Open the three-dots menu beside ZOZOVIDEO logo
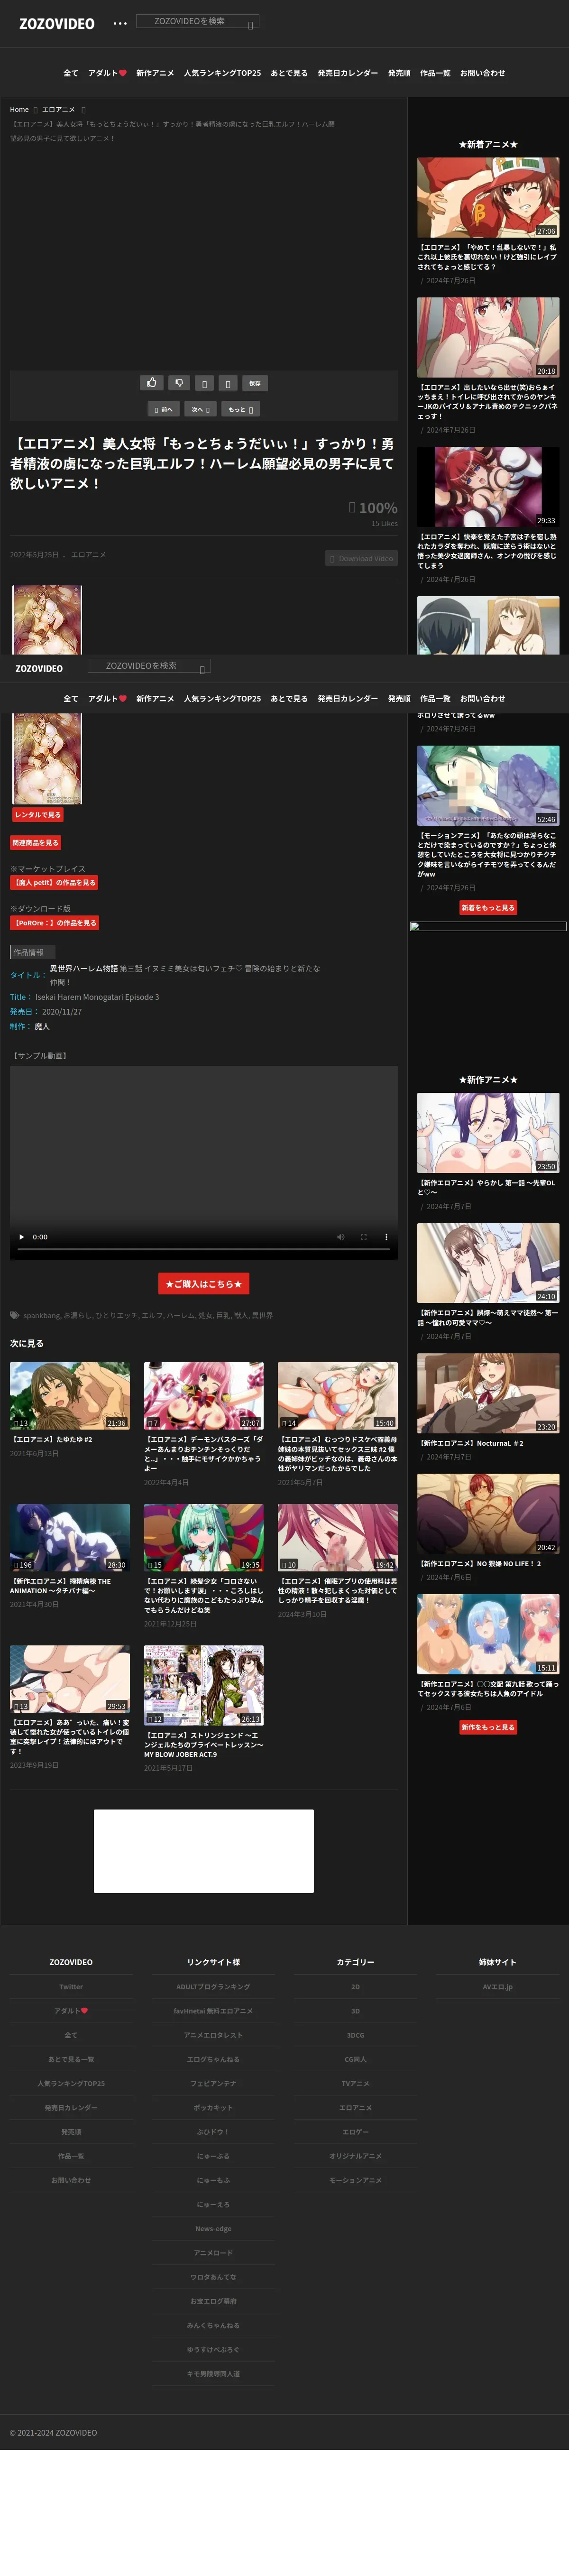569x2576 pixels. (x=120, y=23)
